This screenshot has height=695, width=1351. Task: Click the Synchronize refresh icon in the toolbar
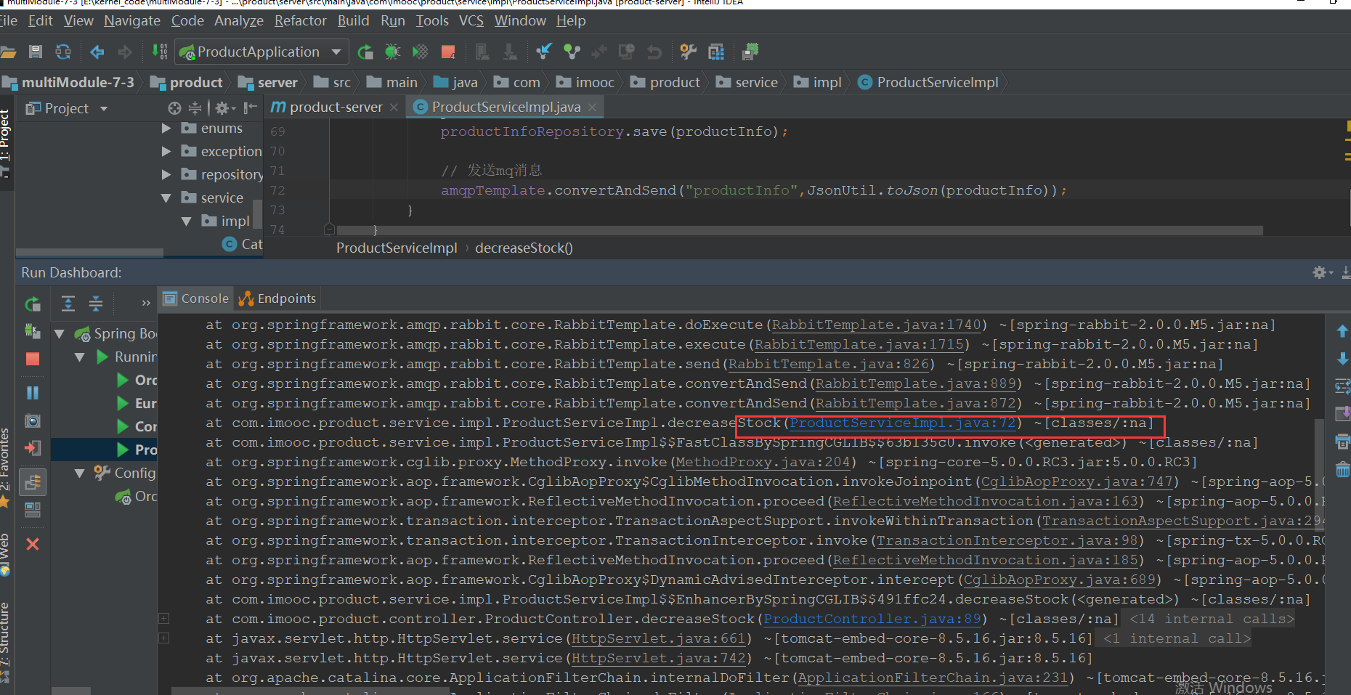point(63,52)
